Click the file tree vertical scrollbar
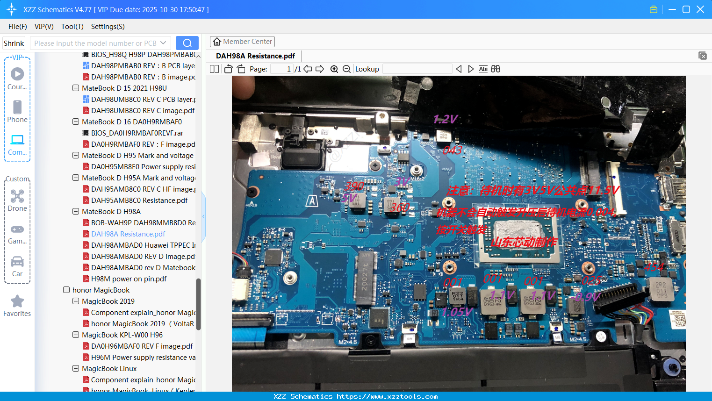 pos(198,304)
